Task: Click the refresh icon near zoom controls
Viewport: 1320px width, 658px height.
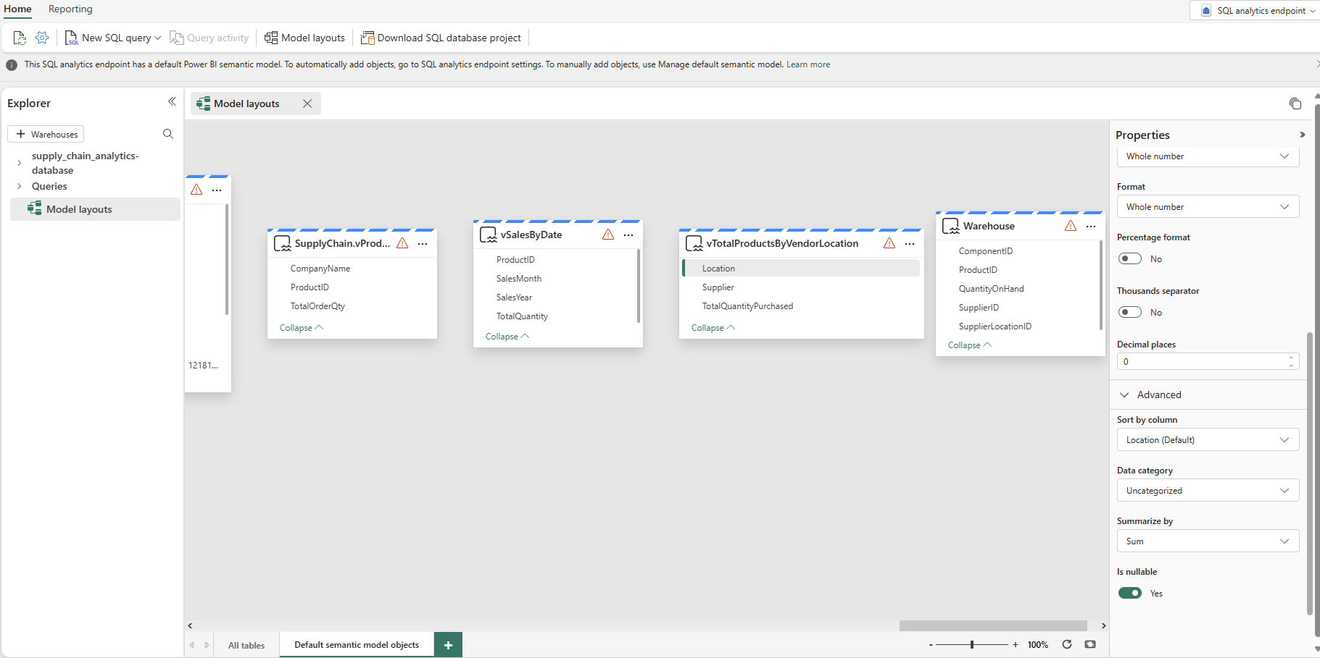Action: (x=1066, y=644)
